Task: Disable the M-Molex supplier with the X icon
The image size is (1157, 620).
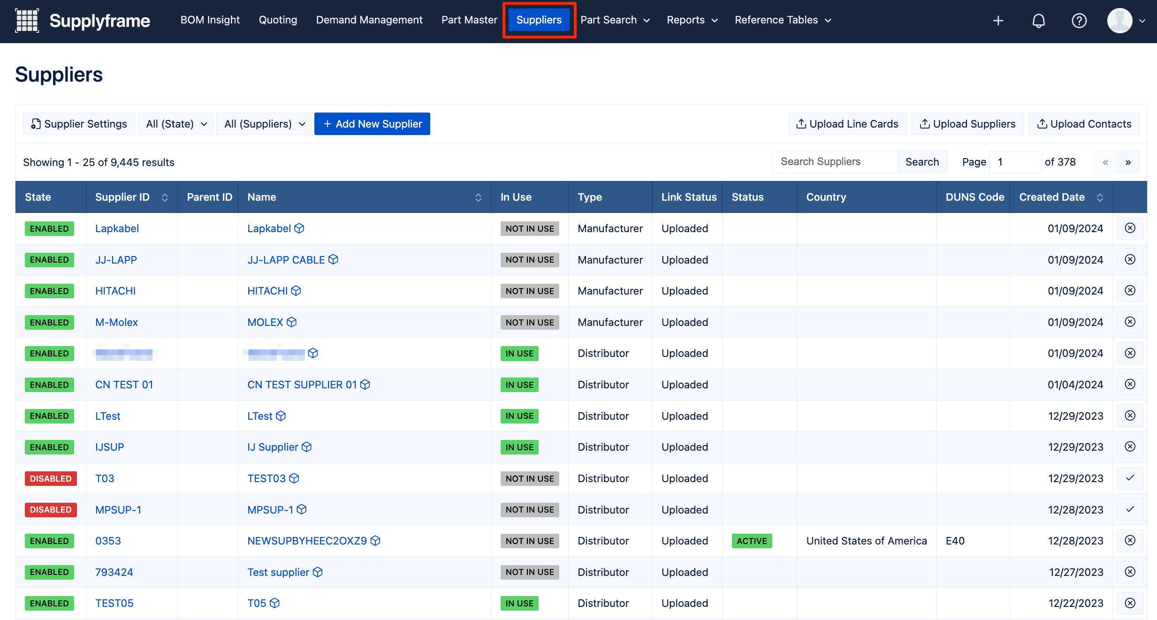Action: pyautogui.click(x=1130, y=322)
